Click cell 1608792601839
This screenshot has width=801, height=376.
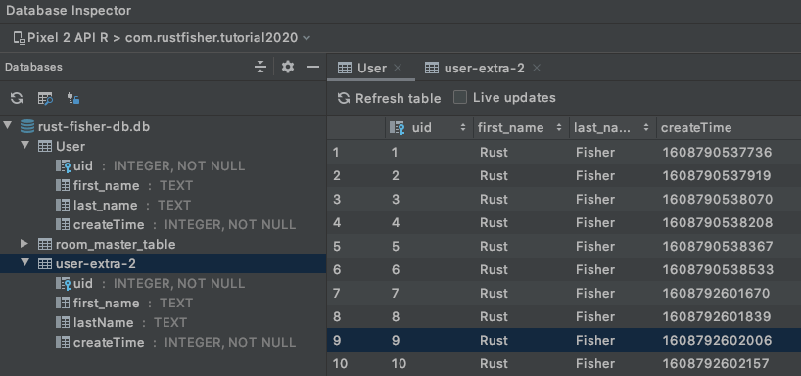pos(717,316)
